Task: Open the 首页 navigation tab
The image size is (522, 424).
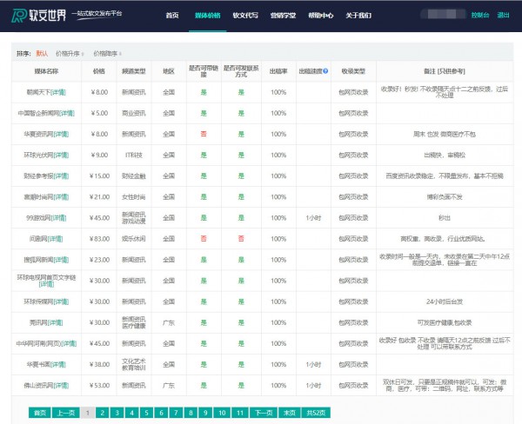Action: (172, 16)
